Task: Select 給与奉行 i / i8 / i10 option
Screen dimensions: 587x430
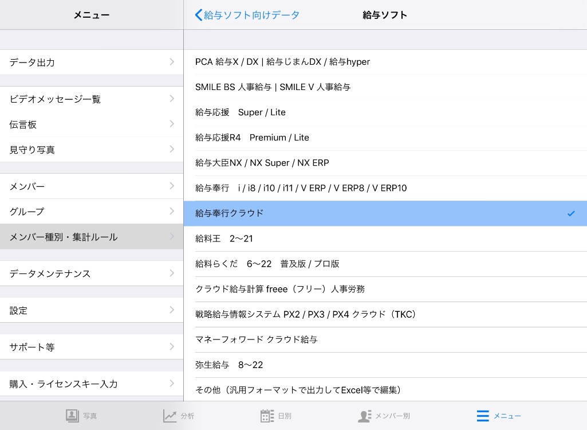Action: [385, 188]
